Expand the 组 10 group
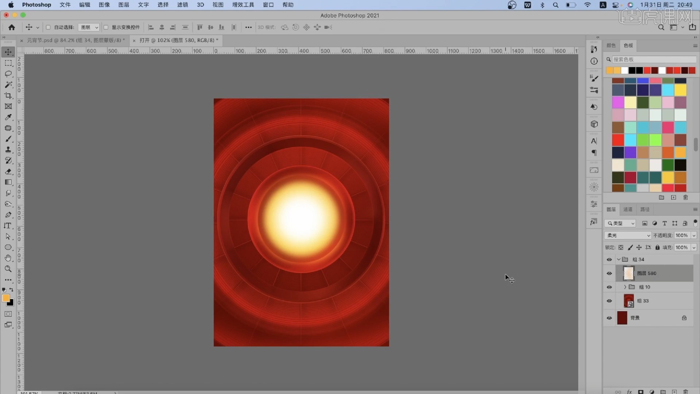The height and width of the screenshot is (394, 700). pos(625,287)
